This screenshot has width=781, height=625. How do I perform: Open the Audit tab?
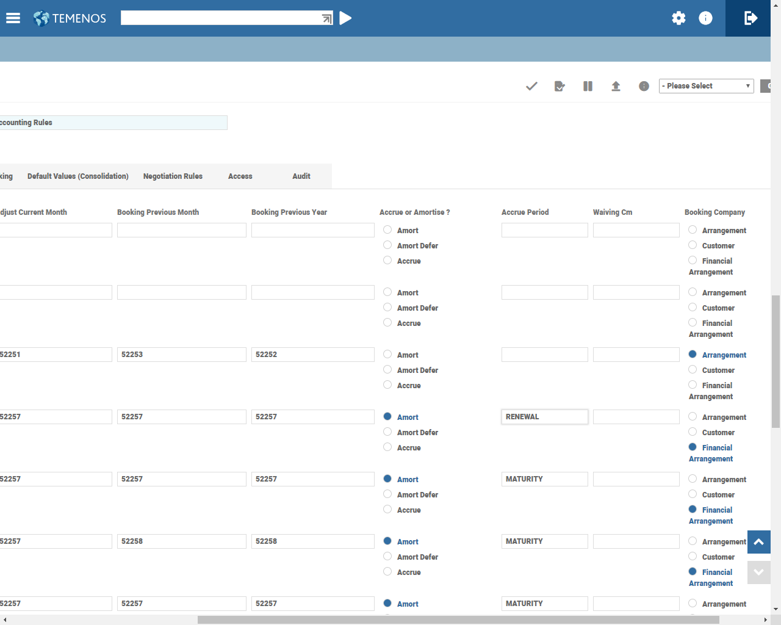pyautogui.click(x=301, y=176)
